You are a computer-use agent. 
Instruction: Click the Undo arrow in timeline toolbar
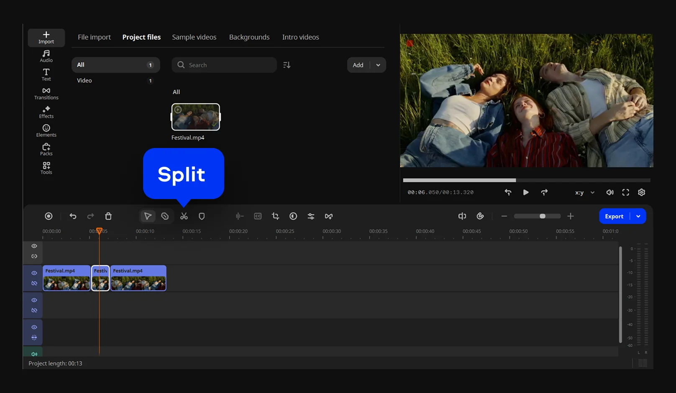tap(73, 216)
